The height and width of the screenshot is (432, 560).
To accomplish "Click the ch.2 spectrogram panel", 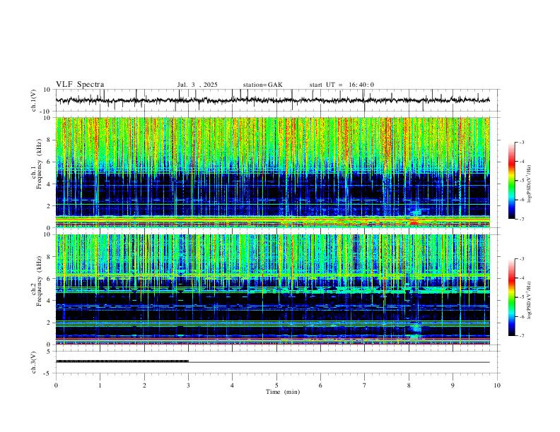I will (273, 289).
